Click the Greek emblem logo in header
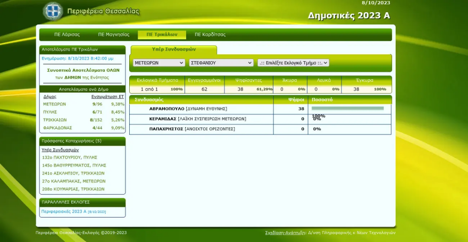This screenshot has width=468, height=242. pyautogui.click(x=53, y=11)
